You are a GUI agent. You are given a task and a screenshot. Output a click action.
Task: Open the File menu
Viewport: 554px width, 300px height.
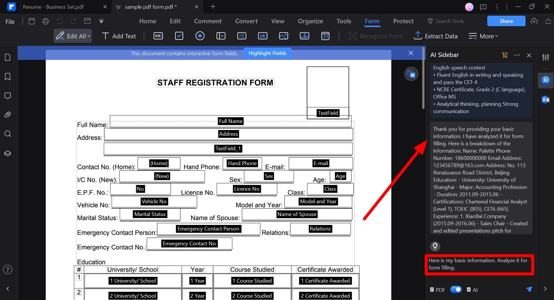click(x=10, y=21)
